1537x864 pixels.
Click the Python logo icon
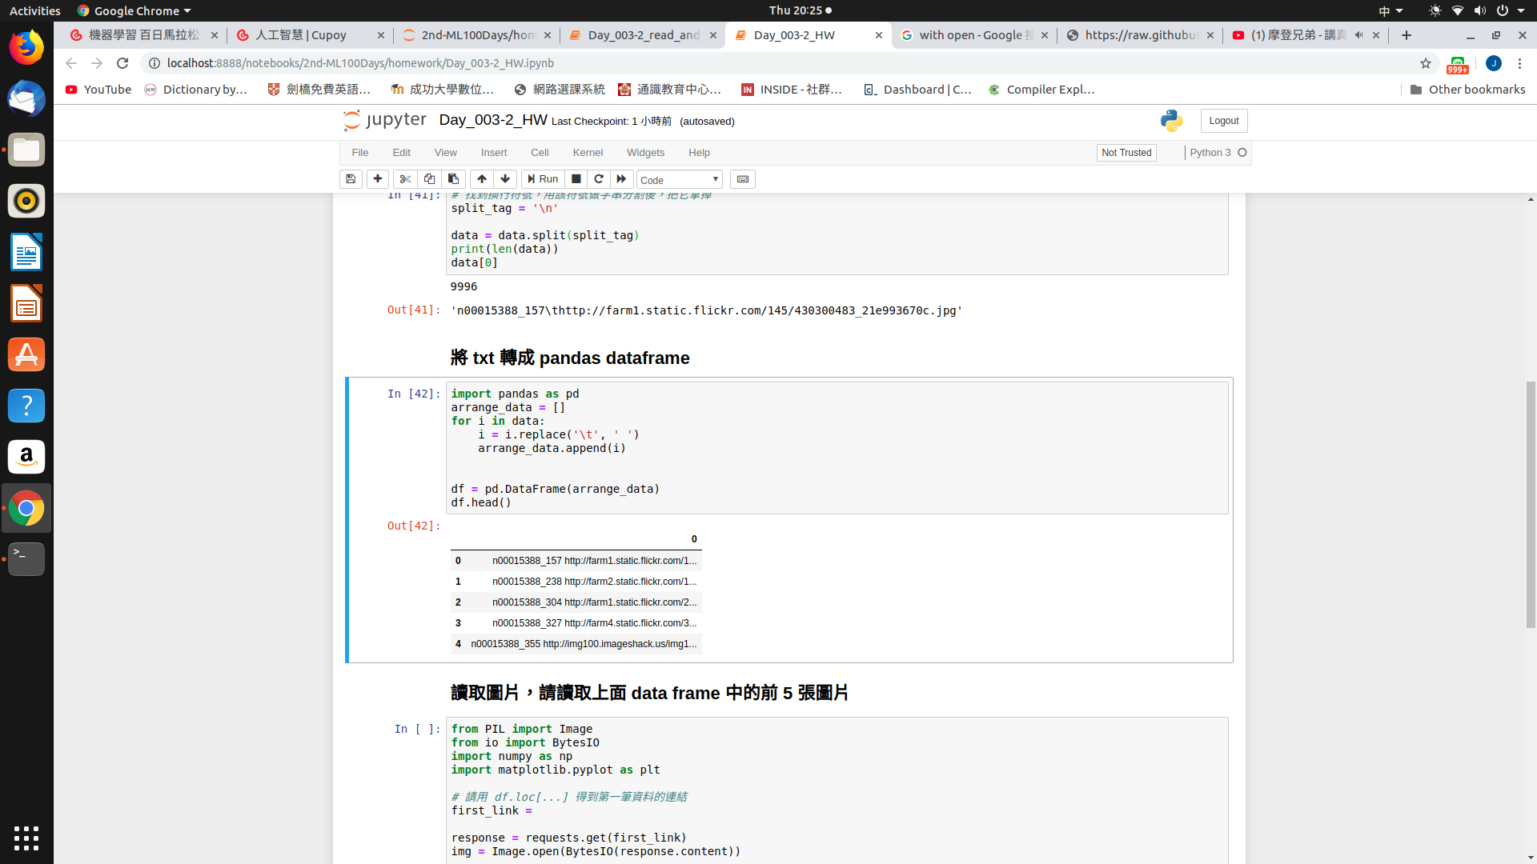(1171, 121)
